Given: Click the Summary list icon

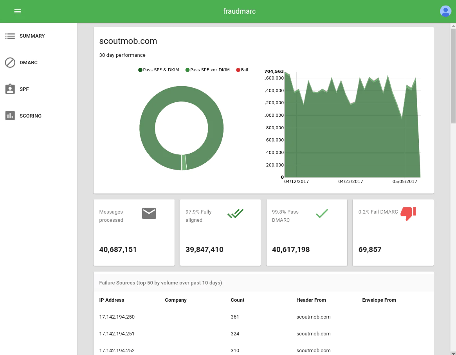Looking at the screenshot, I should coord(10,36).
